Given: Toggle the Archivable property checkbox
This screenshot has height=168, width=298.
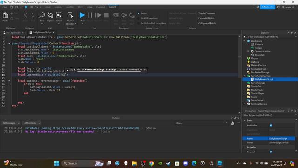Looking at the screenshot, I should (x=271, y=126).
